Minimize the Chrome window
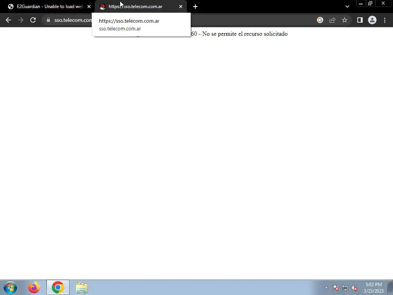Viewport: 393px width, 295px height. coord(361,3)
